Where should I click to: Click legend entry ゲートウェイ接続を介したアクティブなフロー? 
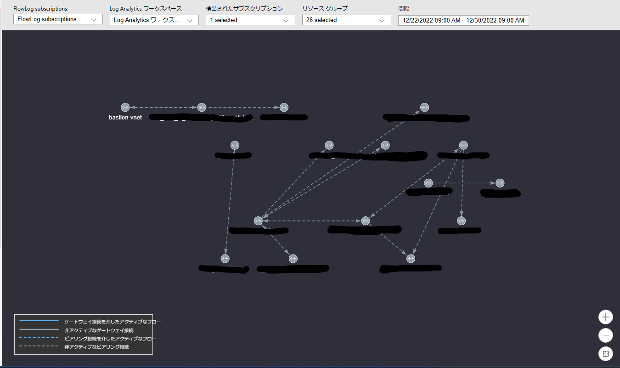point(113,322)
